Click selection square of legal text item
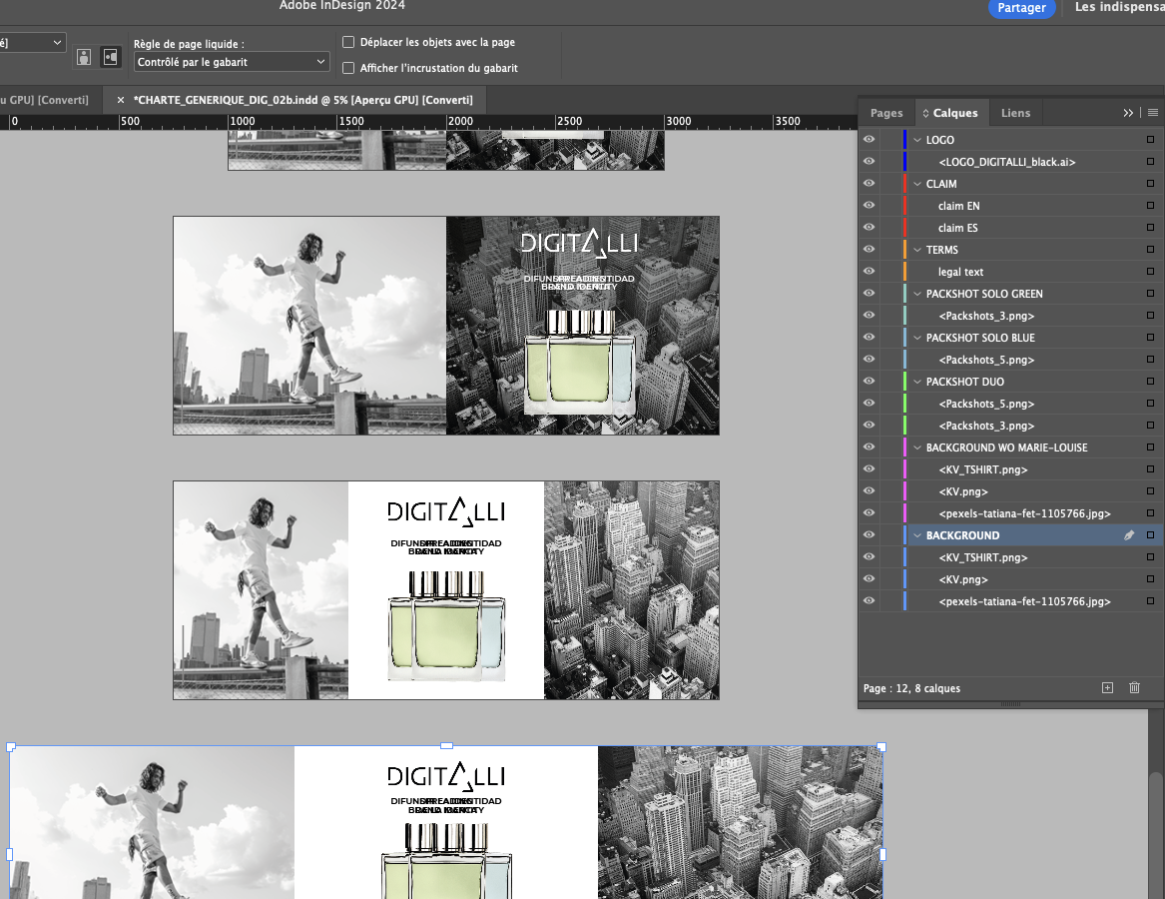This screenshot has height=899, width=1165. [x=1150, y=272]
